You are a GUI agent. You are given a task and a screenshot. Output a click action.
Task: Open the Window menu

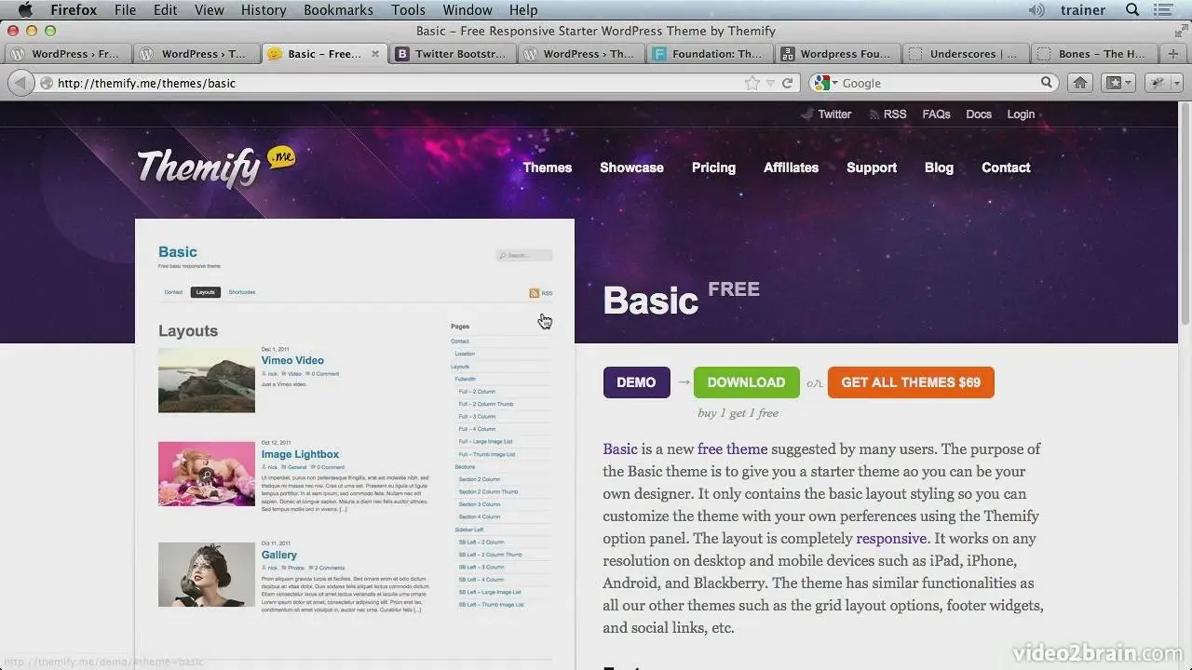(x=467, y=10)
